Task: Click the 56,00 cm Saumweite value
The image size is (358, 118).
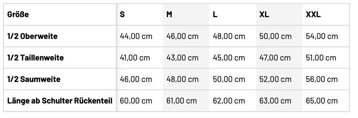Action: tap(322, 79)
